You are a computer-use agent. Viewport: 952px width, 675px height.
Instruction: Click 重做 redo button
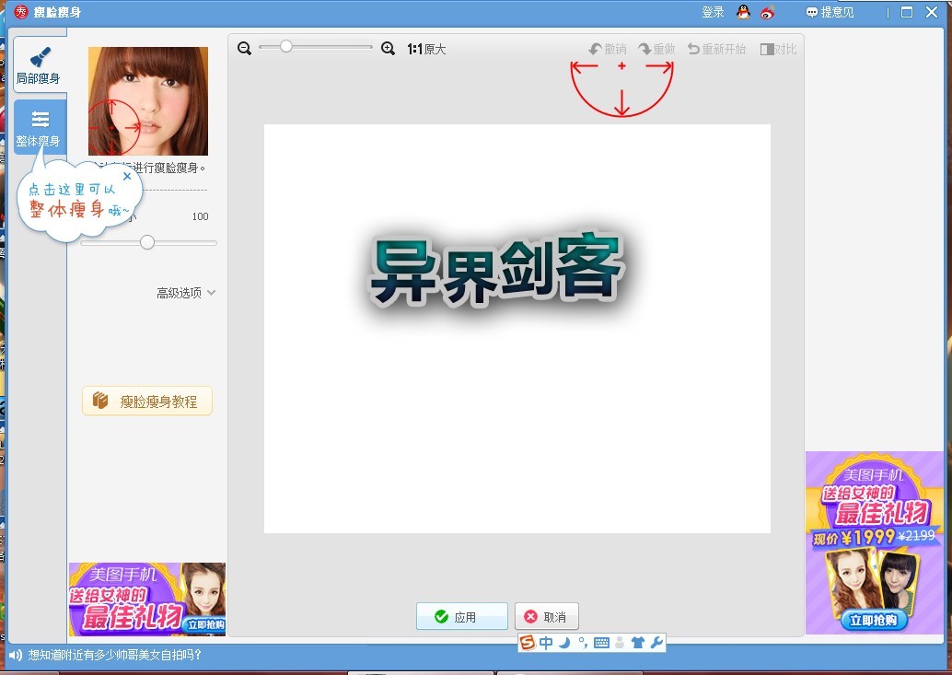click(656, 49)
